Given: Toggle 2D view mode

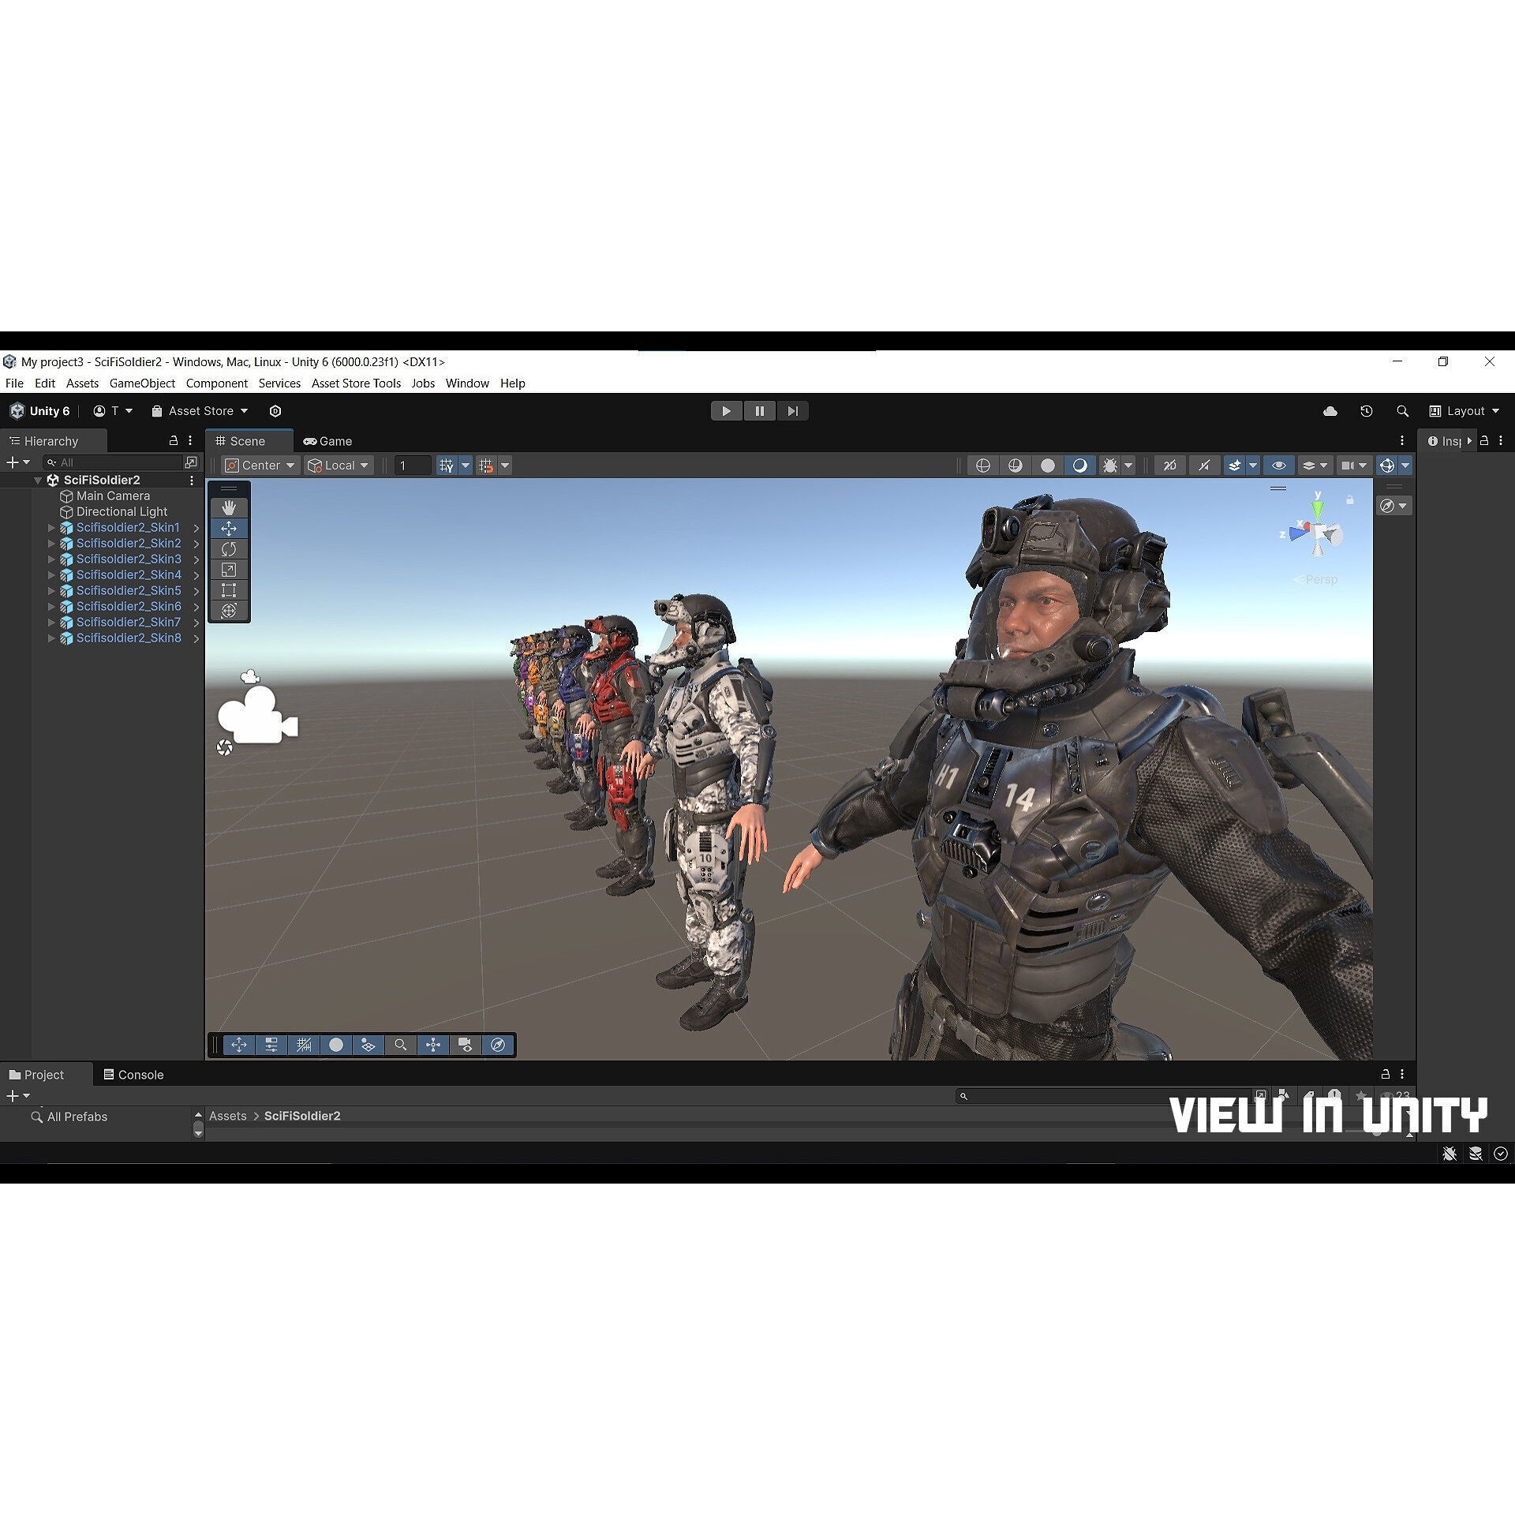Looking at the screenshot, I should click(x=1170, y=466).
